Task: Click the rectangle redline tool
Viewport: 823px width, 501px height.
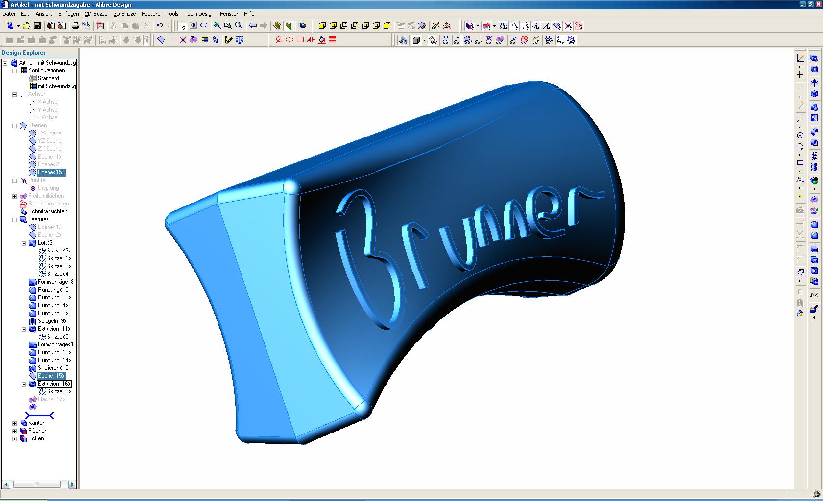Action: coord(300,40)
